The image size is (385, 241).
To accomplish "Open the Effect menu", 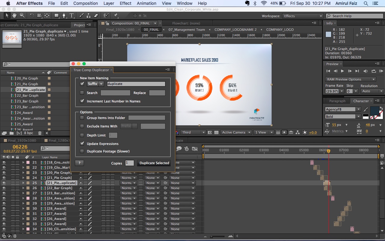I will pyautogui.click(x=125, y=3).
